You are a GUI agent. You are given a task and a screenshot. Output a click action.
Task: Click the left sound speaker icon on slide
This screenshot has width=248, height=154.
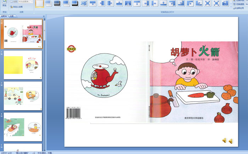click(x=225, y=140)
